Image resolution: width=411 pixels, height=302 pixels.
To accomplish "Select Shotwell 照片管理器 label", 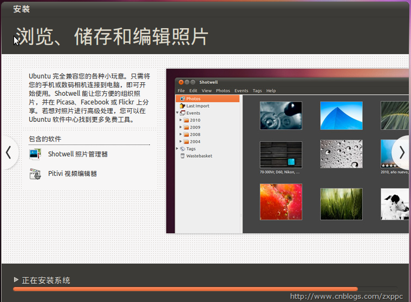I will [78, 154].
